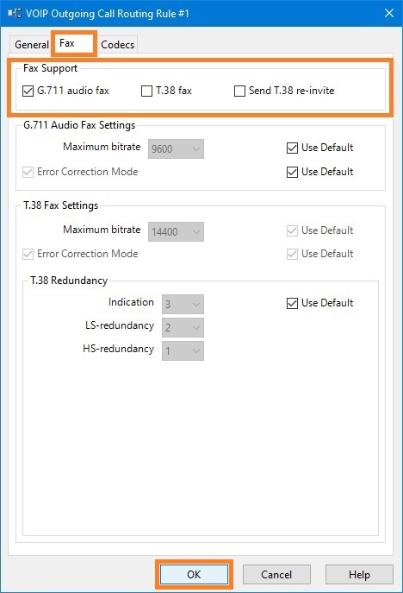Tick Send T.38 re-invite option
403x593 pixels.
click(239, 91)
